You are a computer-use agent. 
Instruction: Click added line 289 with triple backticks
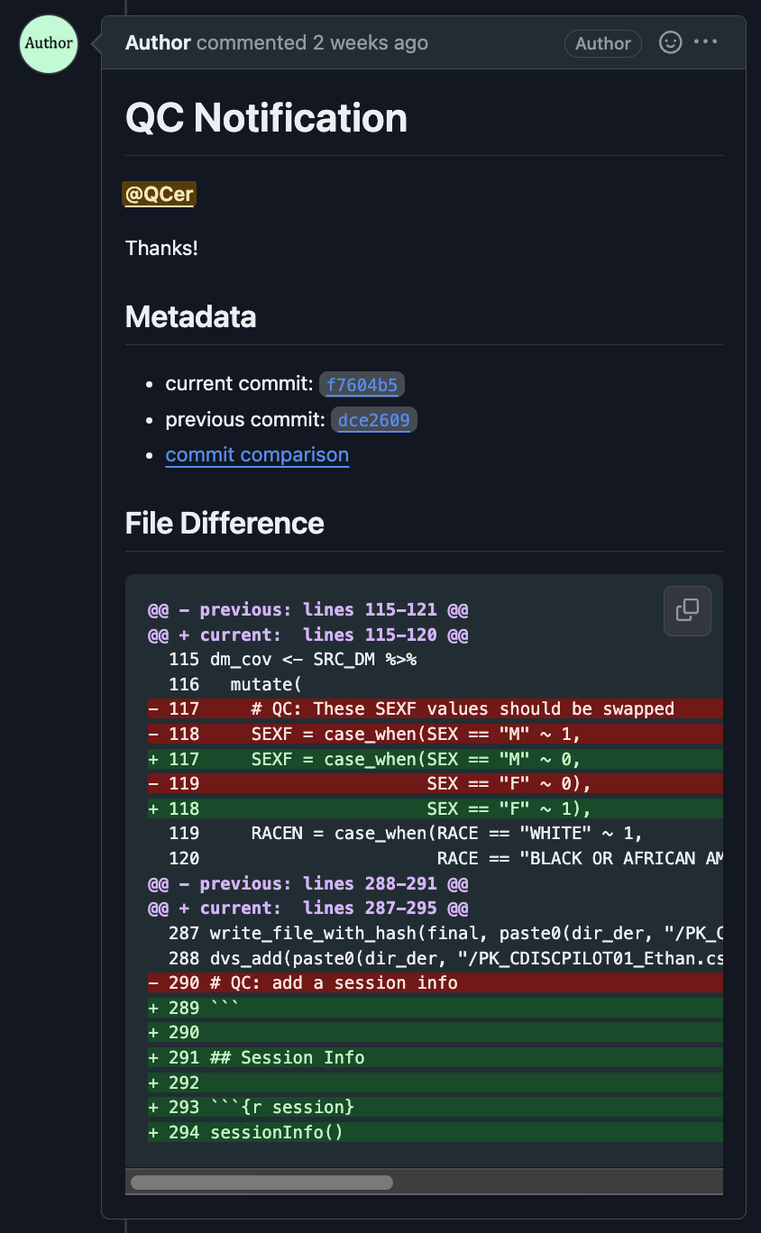click(436, 1008)
